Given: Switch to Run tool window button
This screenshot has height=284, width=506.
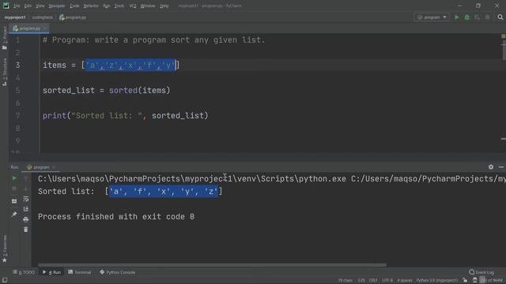Looking at the screenshot, I should coord(51,272).
